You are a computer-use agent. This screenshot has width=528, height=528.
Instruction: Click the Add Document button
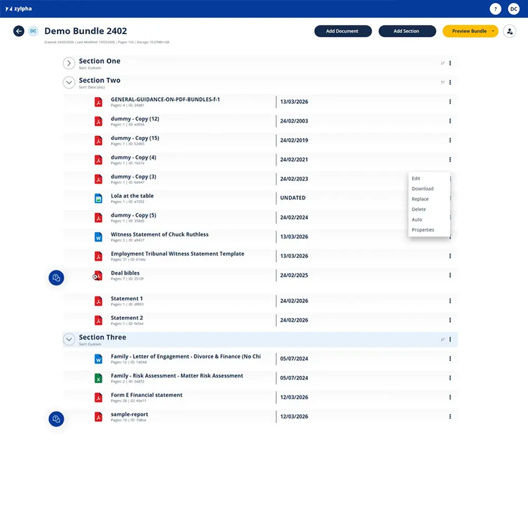[343, 31]
